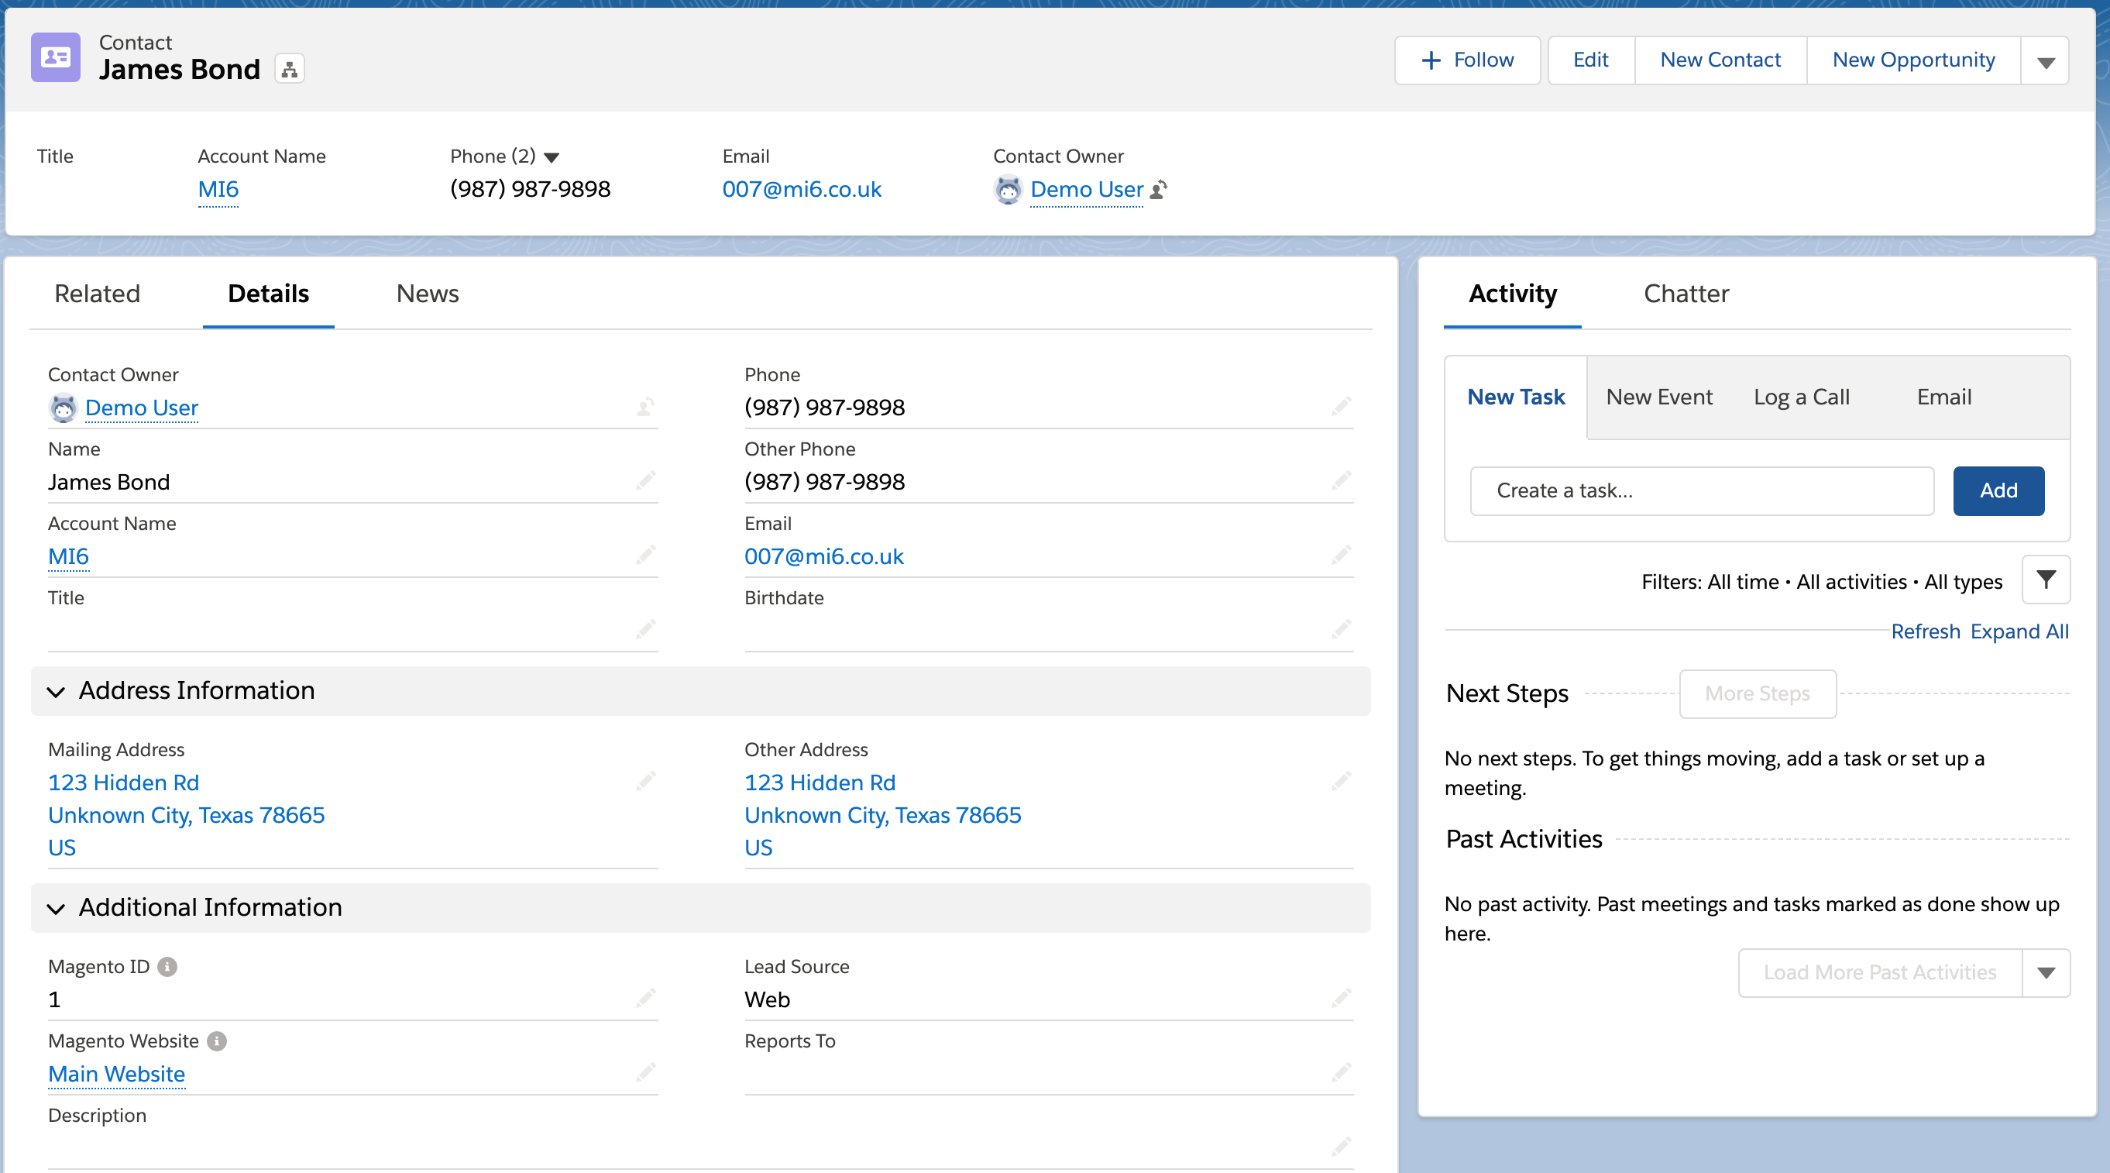
Task: Click pencil edit icon for Other Phone field
Action: click(1341, 481)
